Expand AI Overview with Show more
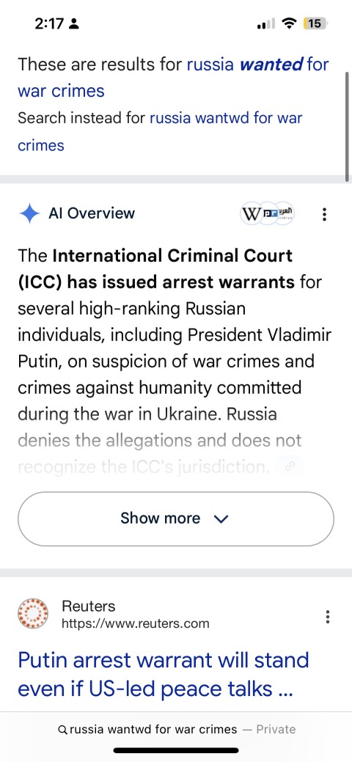Image resolution: width=352 pixels, height=762 pixels. coord(176,519)
